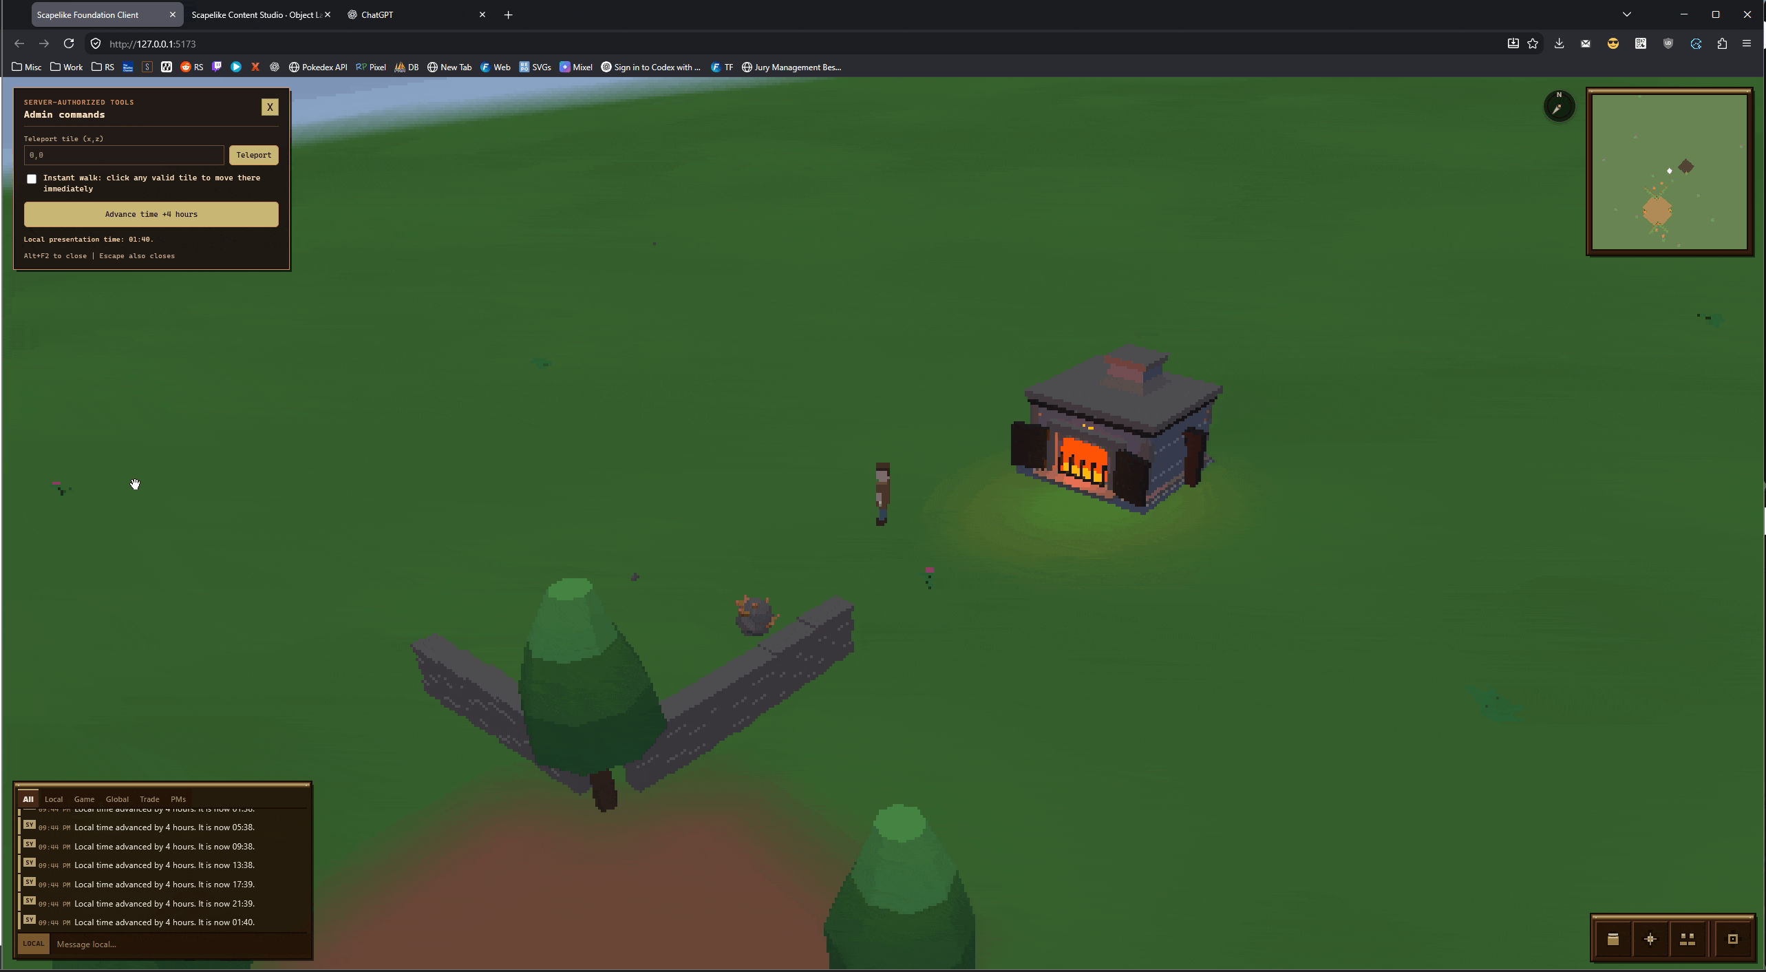This screenshot has height=972, width=1766.
Task: Click the mail envelope extension icon
Action: click(x=1586, y=43)
